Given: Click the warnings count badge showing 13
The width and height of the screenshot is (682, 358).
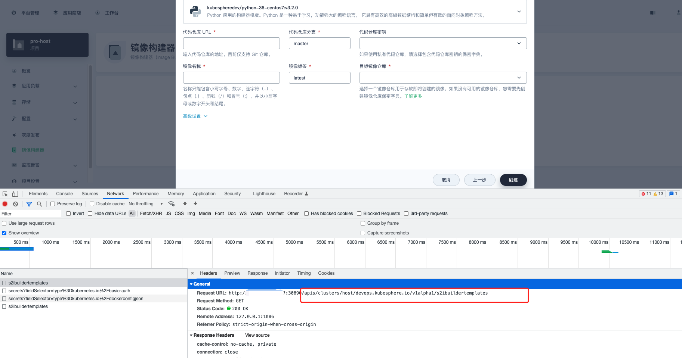Looking at the screenshot, I should click(x=658, y=194).
